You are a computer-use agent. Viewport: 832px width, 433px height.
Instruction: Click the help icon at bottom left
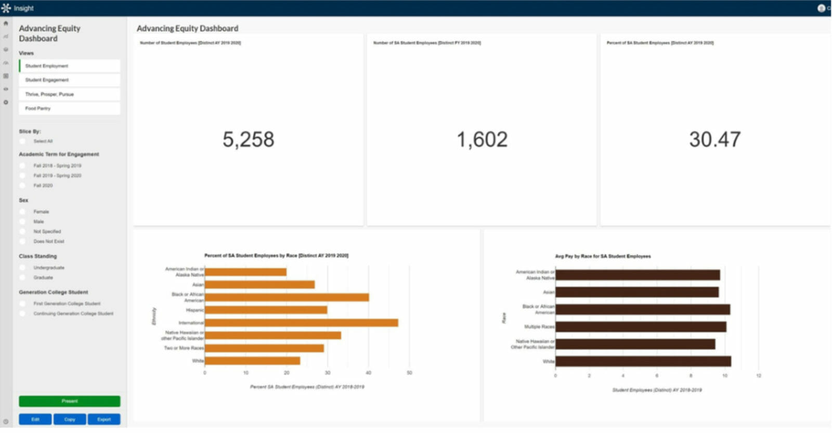[6, 422]
